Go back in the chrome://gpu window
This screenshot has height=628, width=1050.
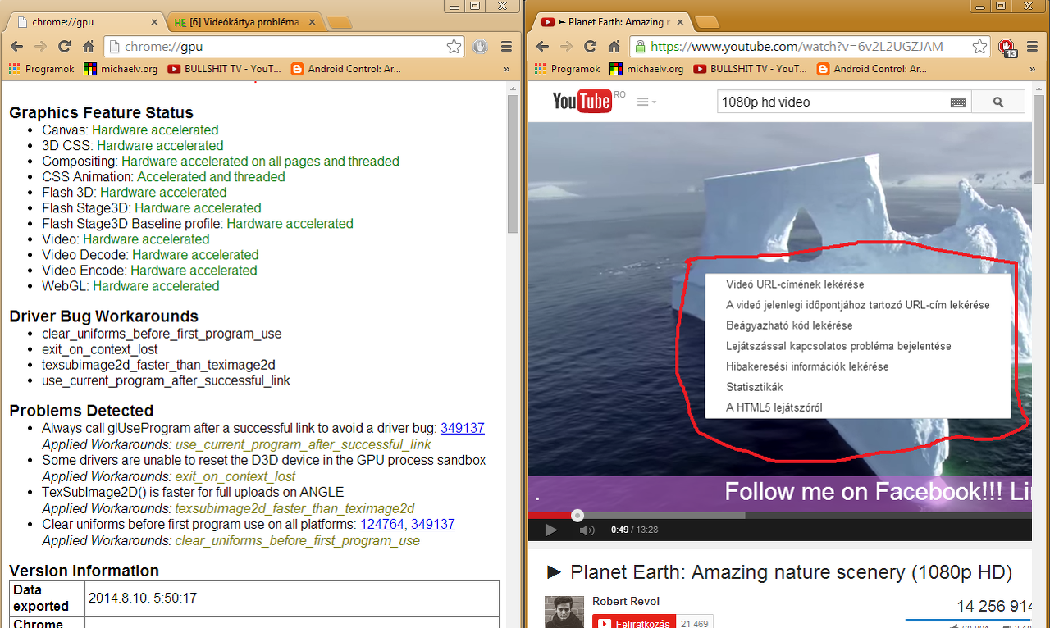pyautogui.click(x=17, y=47)
